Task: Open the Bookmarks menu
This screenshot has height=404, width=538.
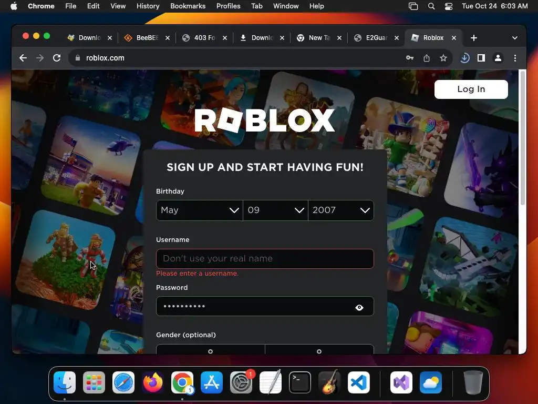Action: pos(188,6)
